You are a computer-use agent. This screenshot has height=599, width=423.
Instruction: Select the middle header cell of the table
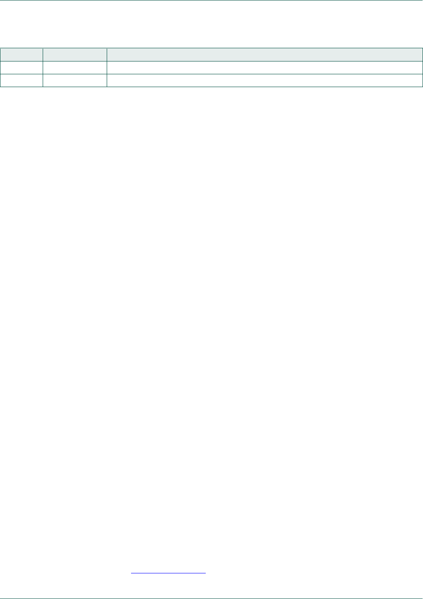pyautogui.click(x=75, y=55)
